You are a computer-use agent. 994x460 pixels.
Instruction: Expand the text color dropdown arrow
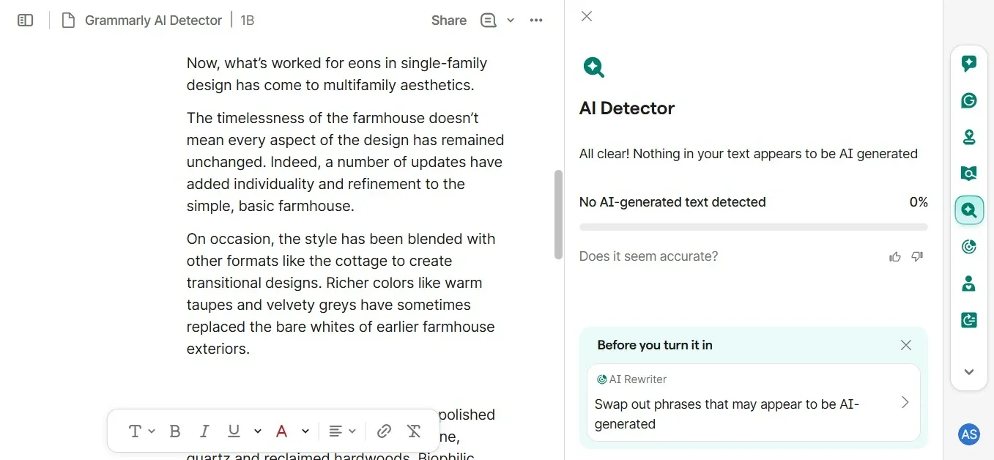point(305,431)
